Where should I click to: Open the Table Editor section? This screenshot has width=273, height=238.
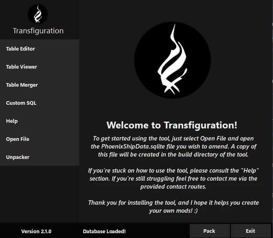click(40, 49)
